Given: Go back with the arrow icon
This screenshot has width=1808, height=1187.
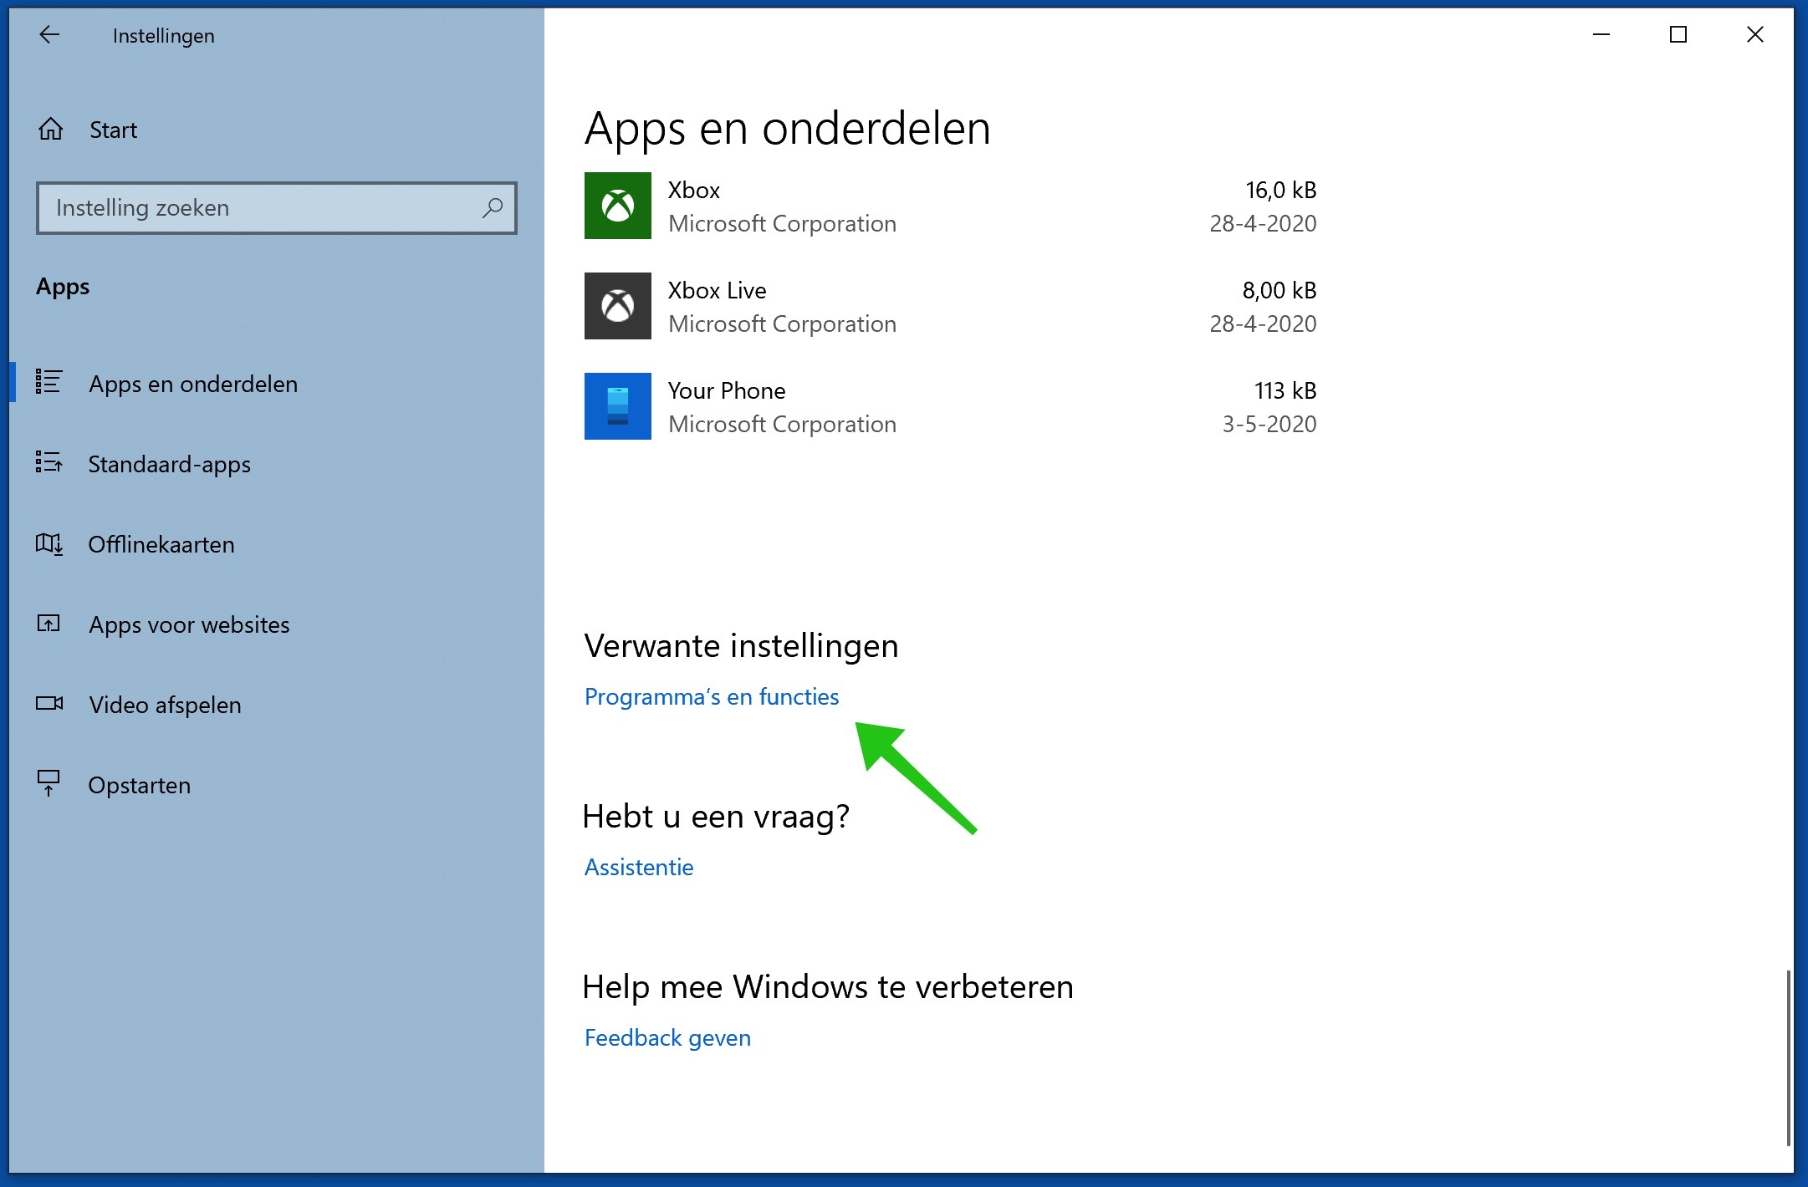Looking at the screenshot, I should [49, 34].
